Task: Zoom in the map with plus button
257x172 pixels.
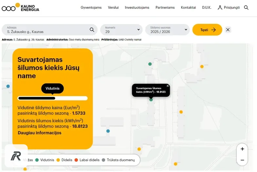Action: tap(242, 149)
